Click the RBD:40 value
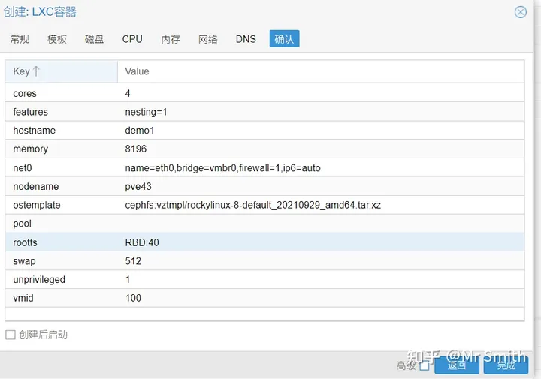The width and height of the screenshot is (541, 379). pos(142,242)
